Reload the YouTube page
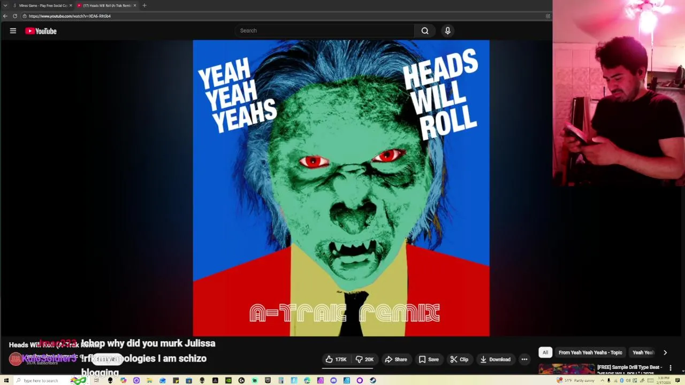Viewport: 685px width, 385px height. [x=15, y=16]
